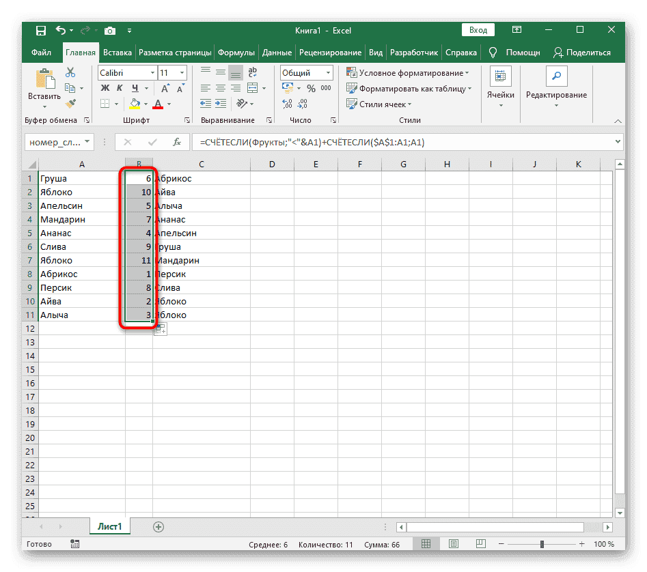Expand the Общий number format dropdown
This screenshot has width=647, height=572.
pyautogui.click(x=306, y=73)
